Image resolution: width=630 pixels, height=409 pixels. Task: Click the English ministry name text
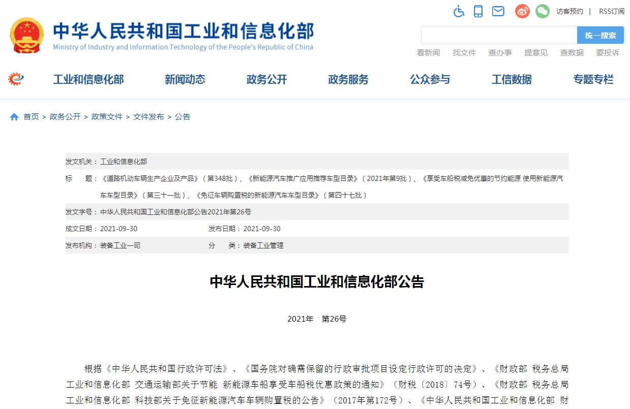pyautogui.click(x=183, y=47)
